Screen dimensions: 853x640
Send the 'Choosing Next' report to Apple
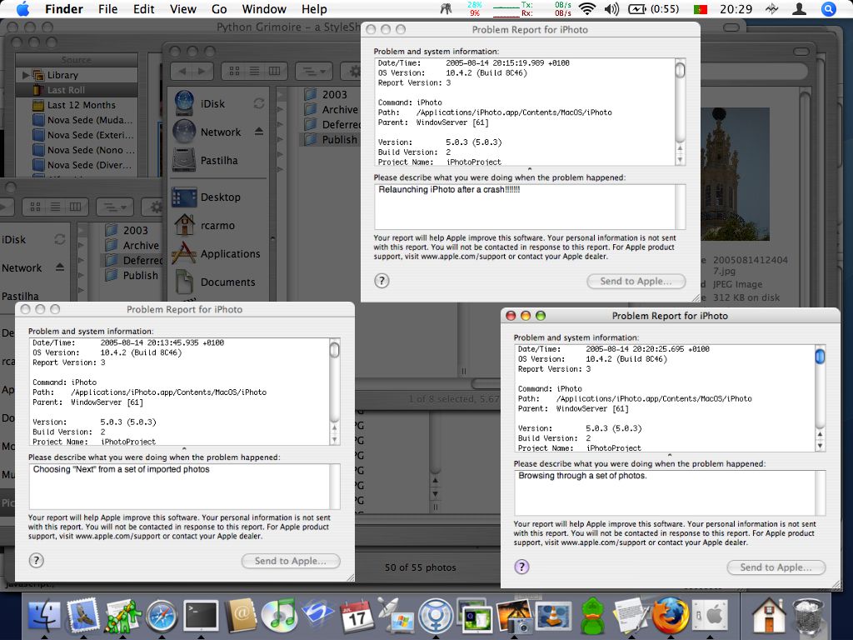point(291,561)
